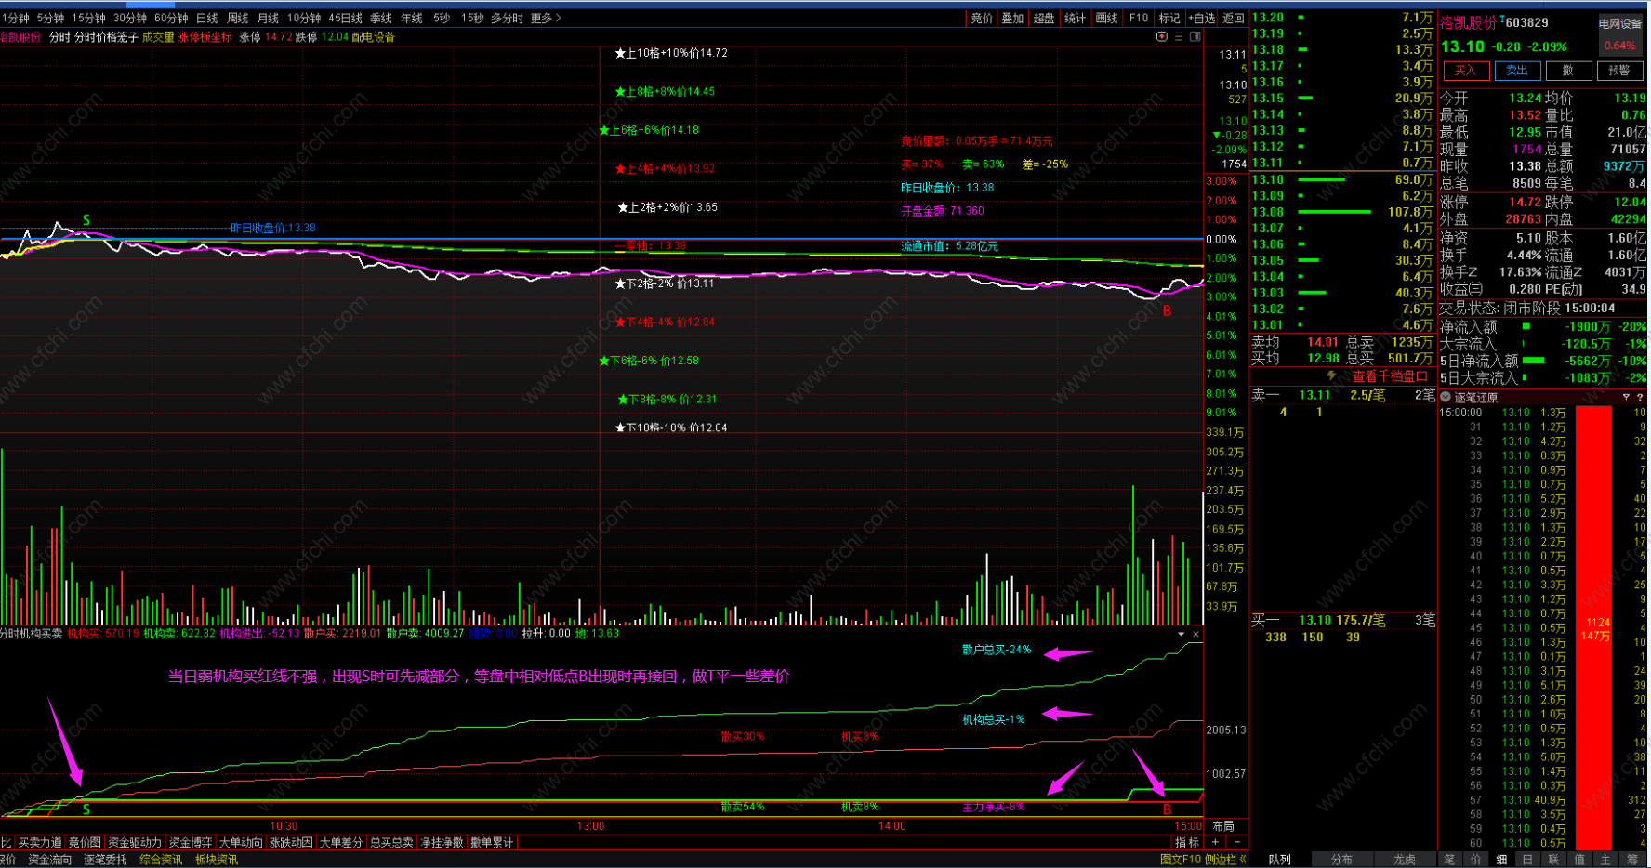1651x868 pixels.
Task: Open the indicator panel dropdown triangle
Action: [1182, 634]
